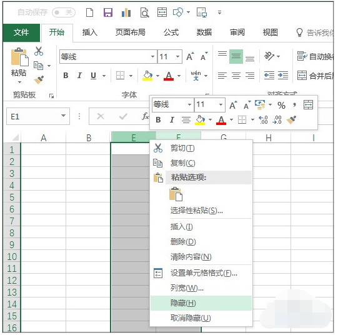Click ribbon Increase Font Size icon

[x=190, y=56]
